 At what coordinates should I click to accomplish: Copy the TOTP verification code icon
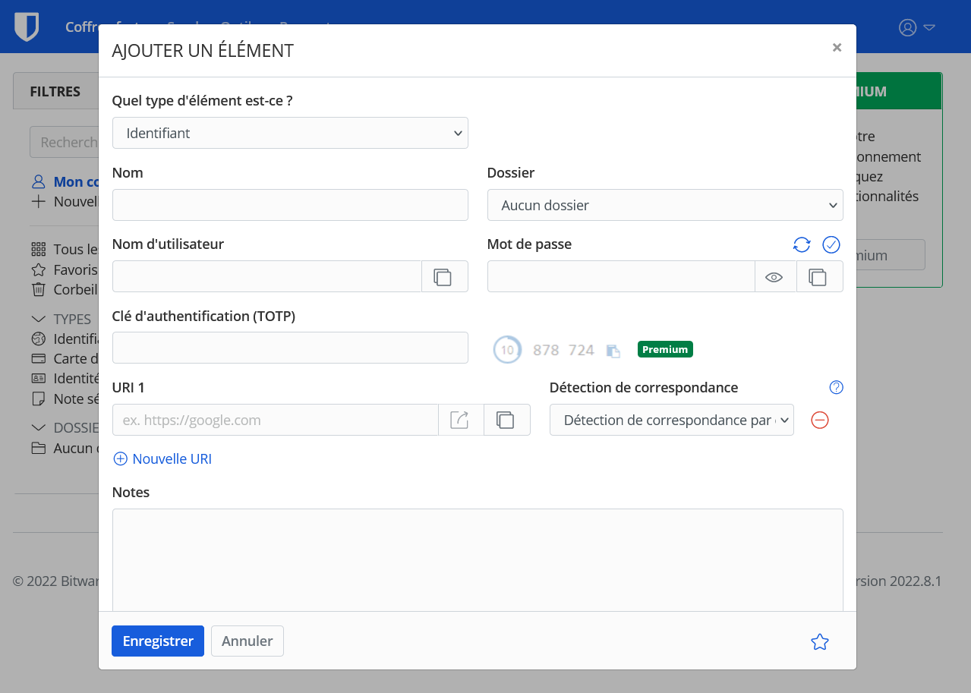tap(613, 351)
